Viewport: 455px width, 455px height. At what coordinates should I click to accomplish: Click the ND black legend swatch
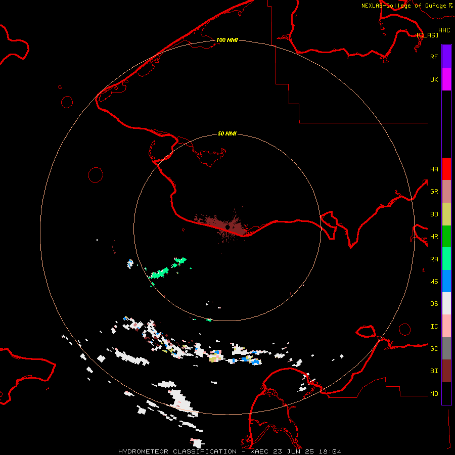click(x=446, y=393)
